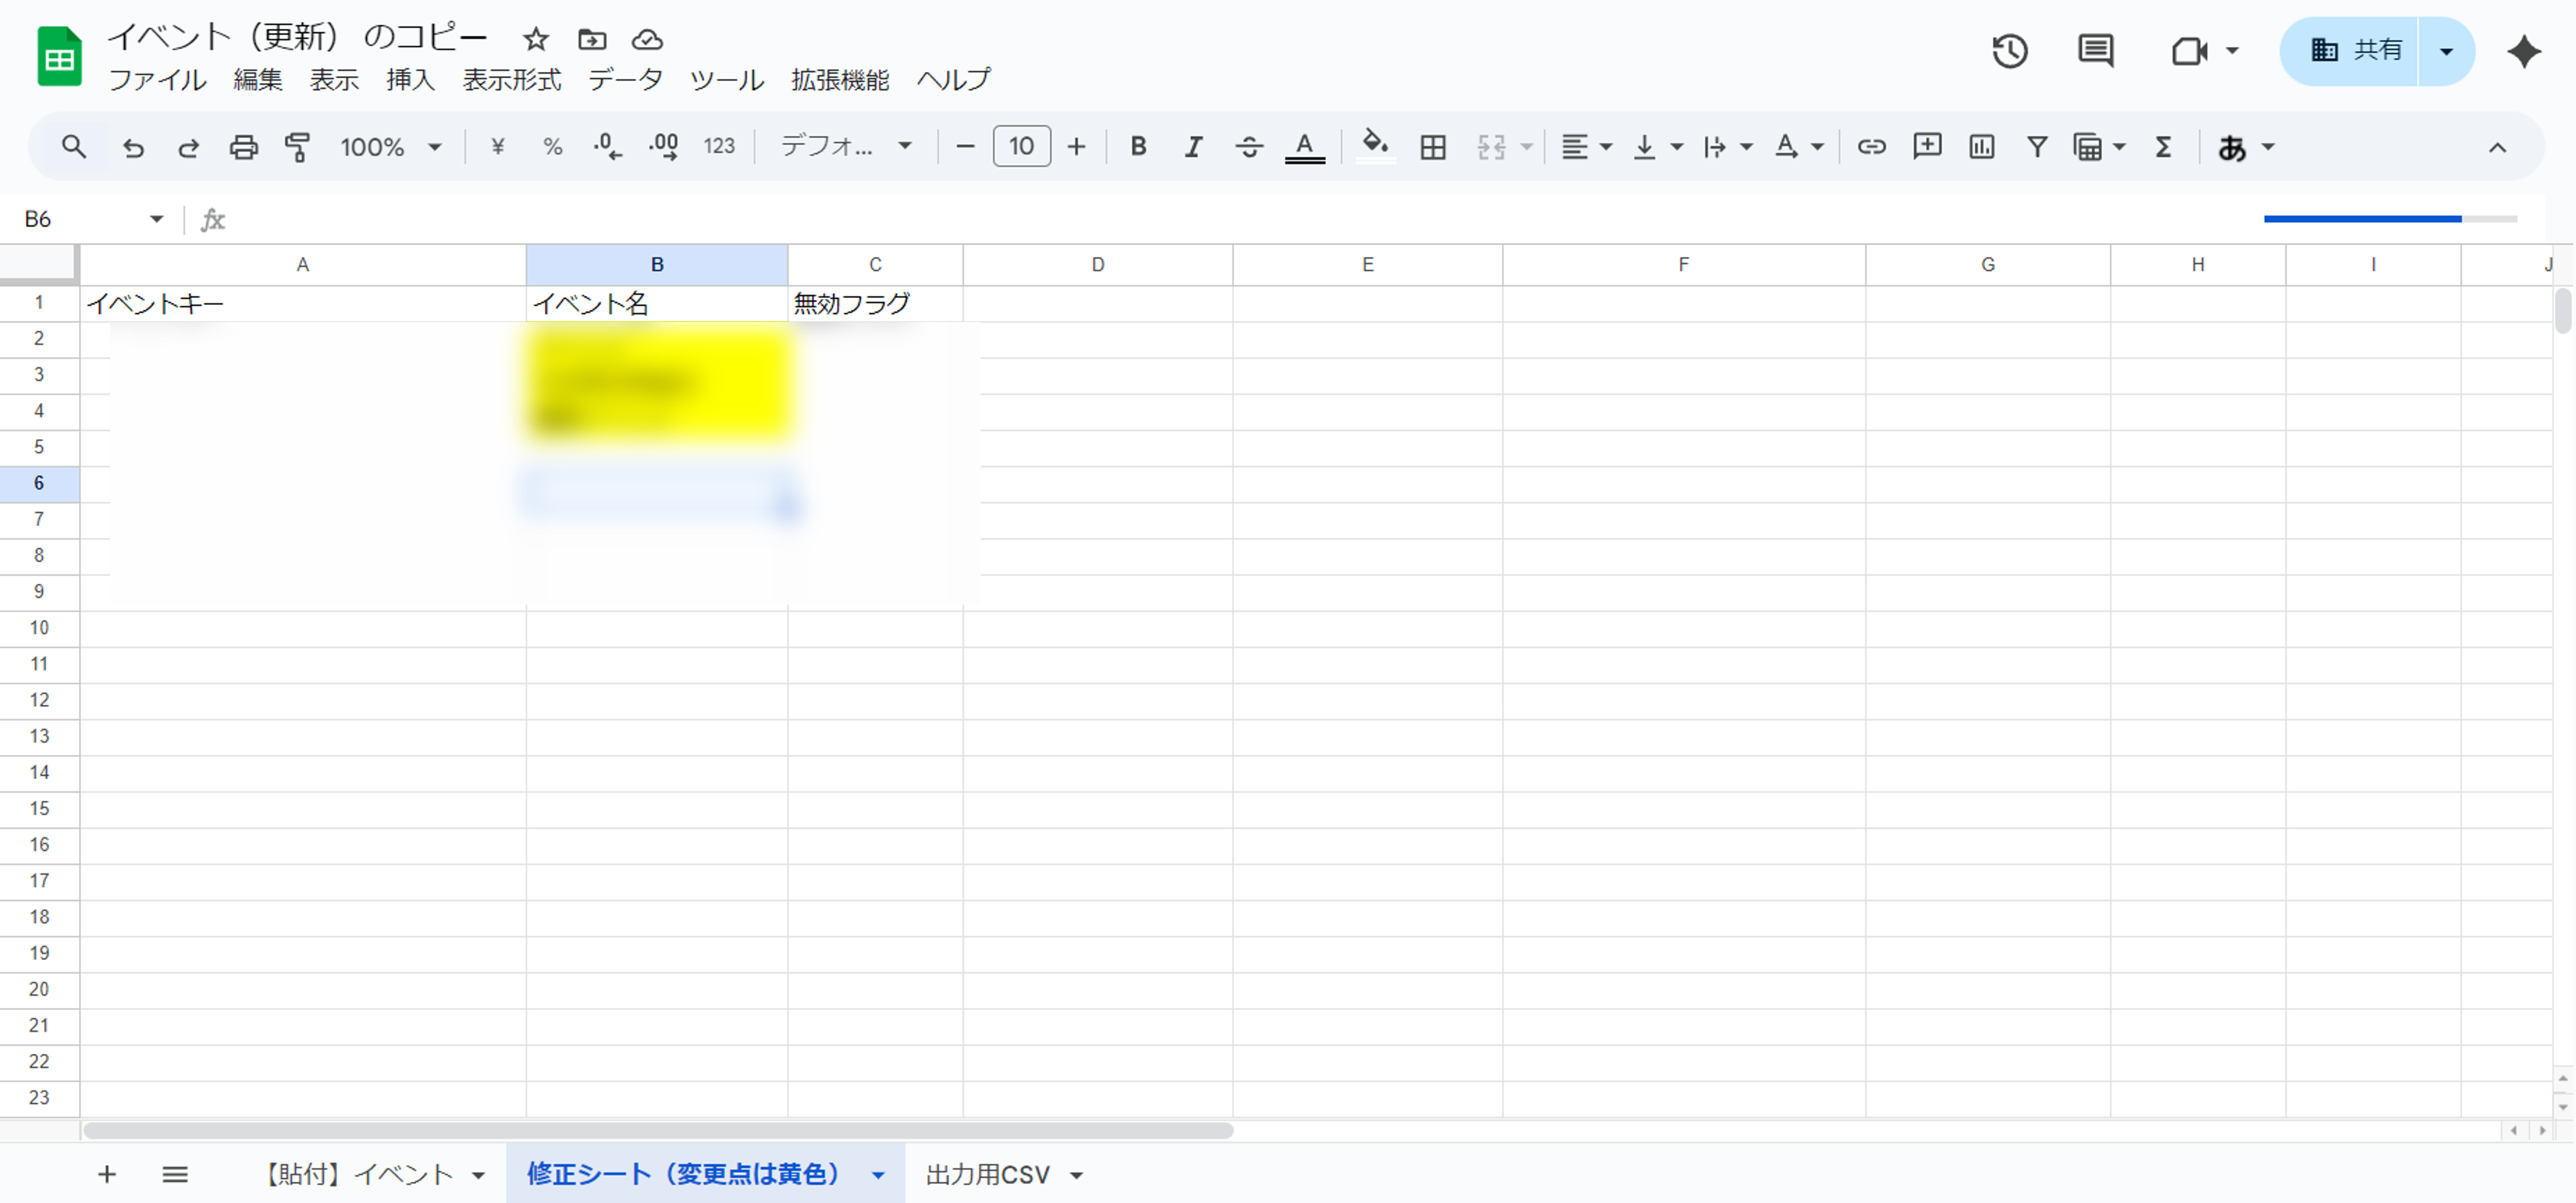Viewport: 2576px width, 1203px height.
Task: Open version history clock icon
Action: [2009, 51]
